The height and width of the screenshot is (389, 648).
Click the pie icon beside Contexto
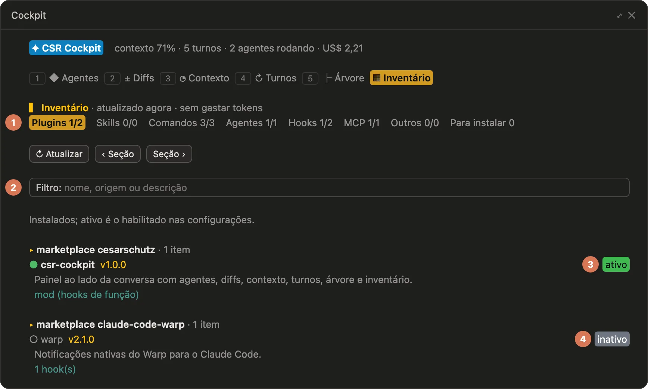183,79
